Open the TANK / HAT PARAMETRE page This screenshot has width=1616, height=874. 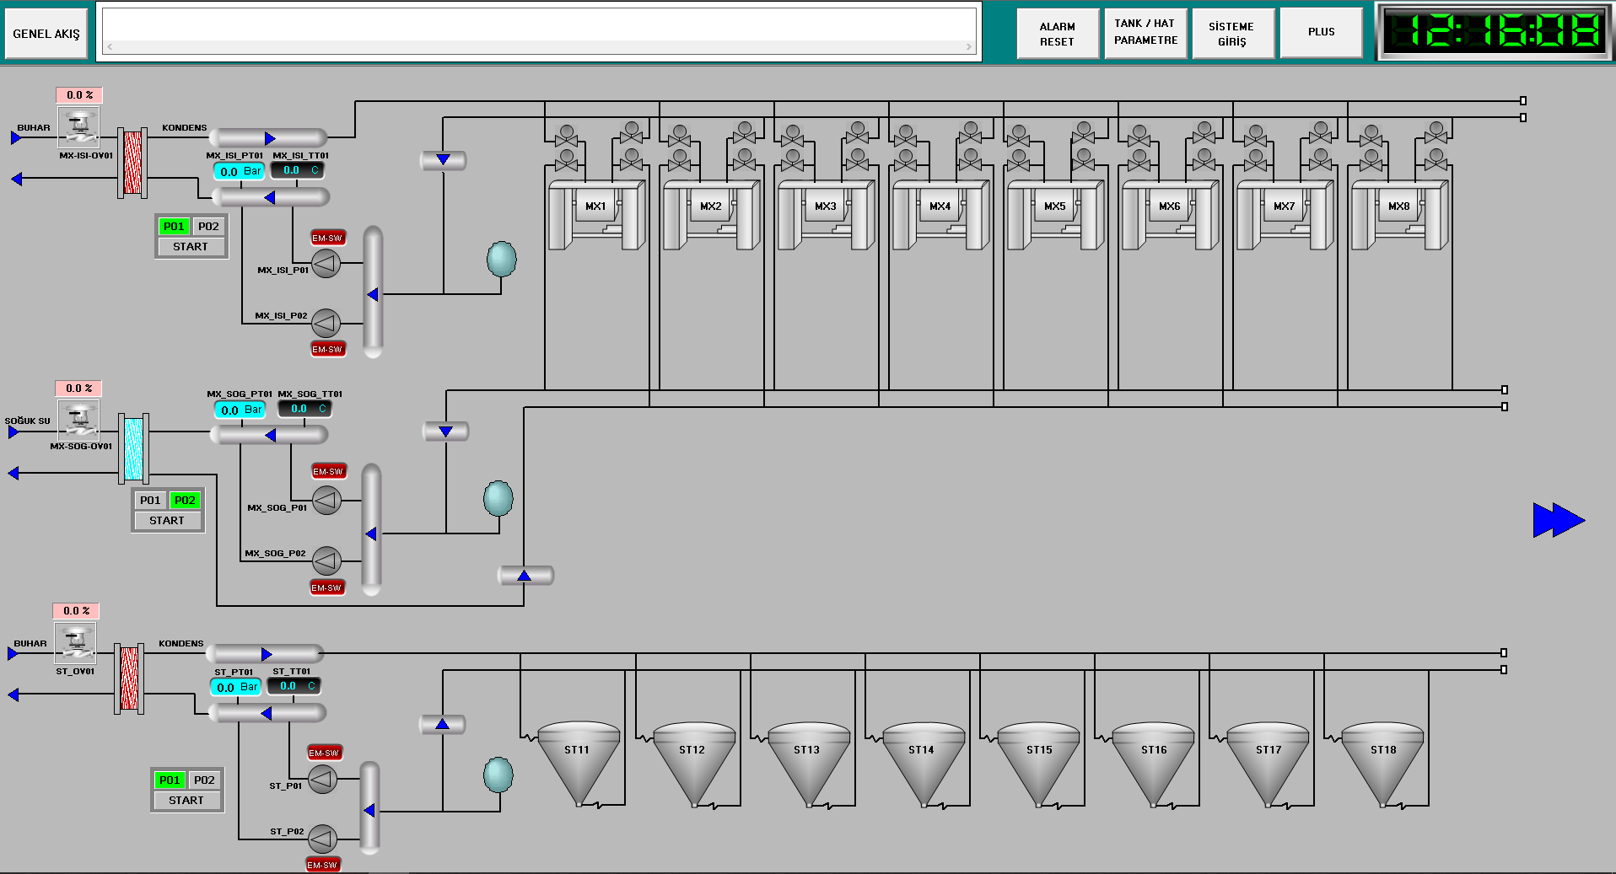[x=1145, y=33]
